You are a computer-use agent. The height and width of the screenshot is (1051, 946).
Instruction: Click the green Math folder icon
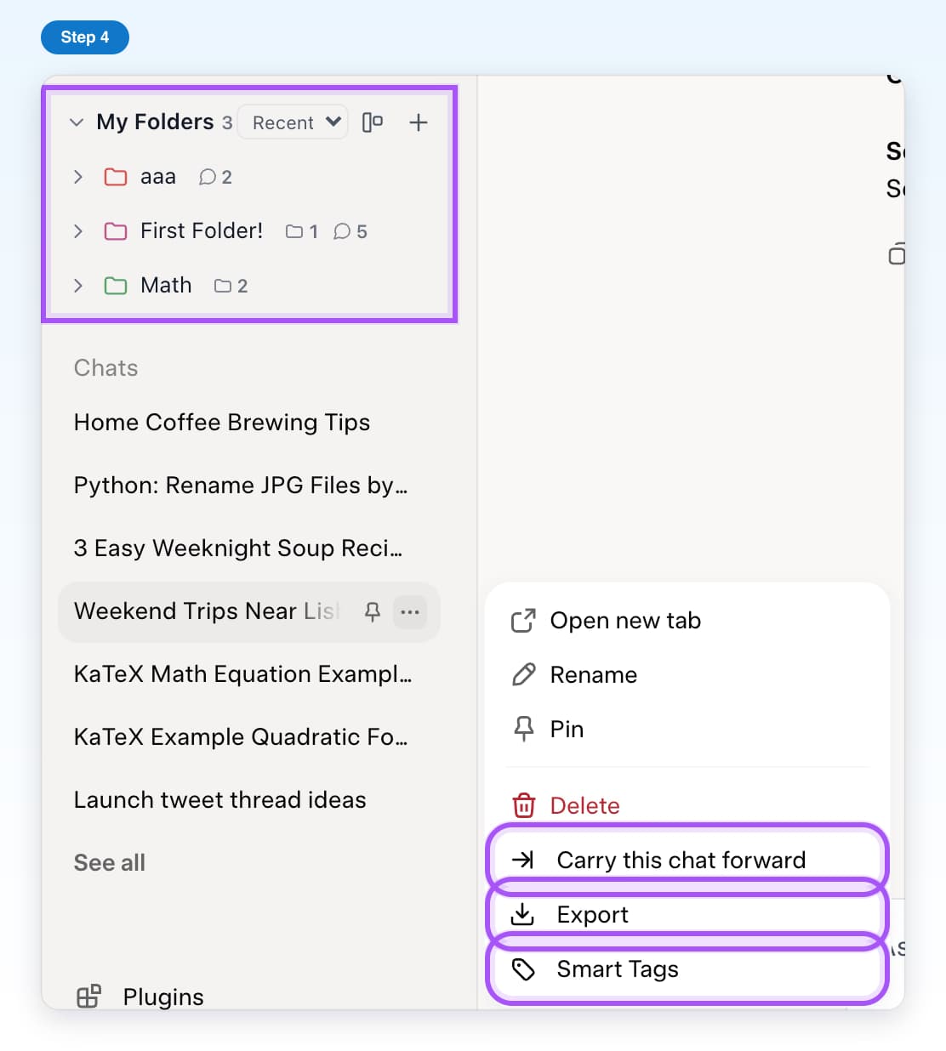[115, 286]
